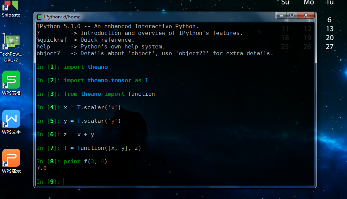This screenshot has height=199, width=347.
Task: Click 'f = function([x, y], z)' line
Action: click(x=89, y=148)
